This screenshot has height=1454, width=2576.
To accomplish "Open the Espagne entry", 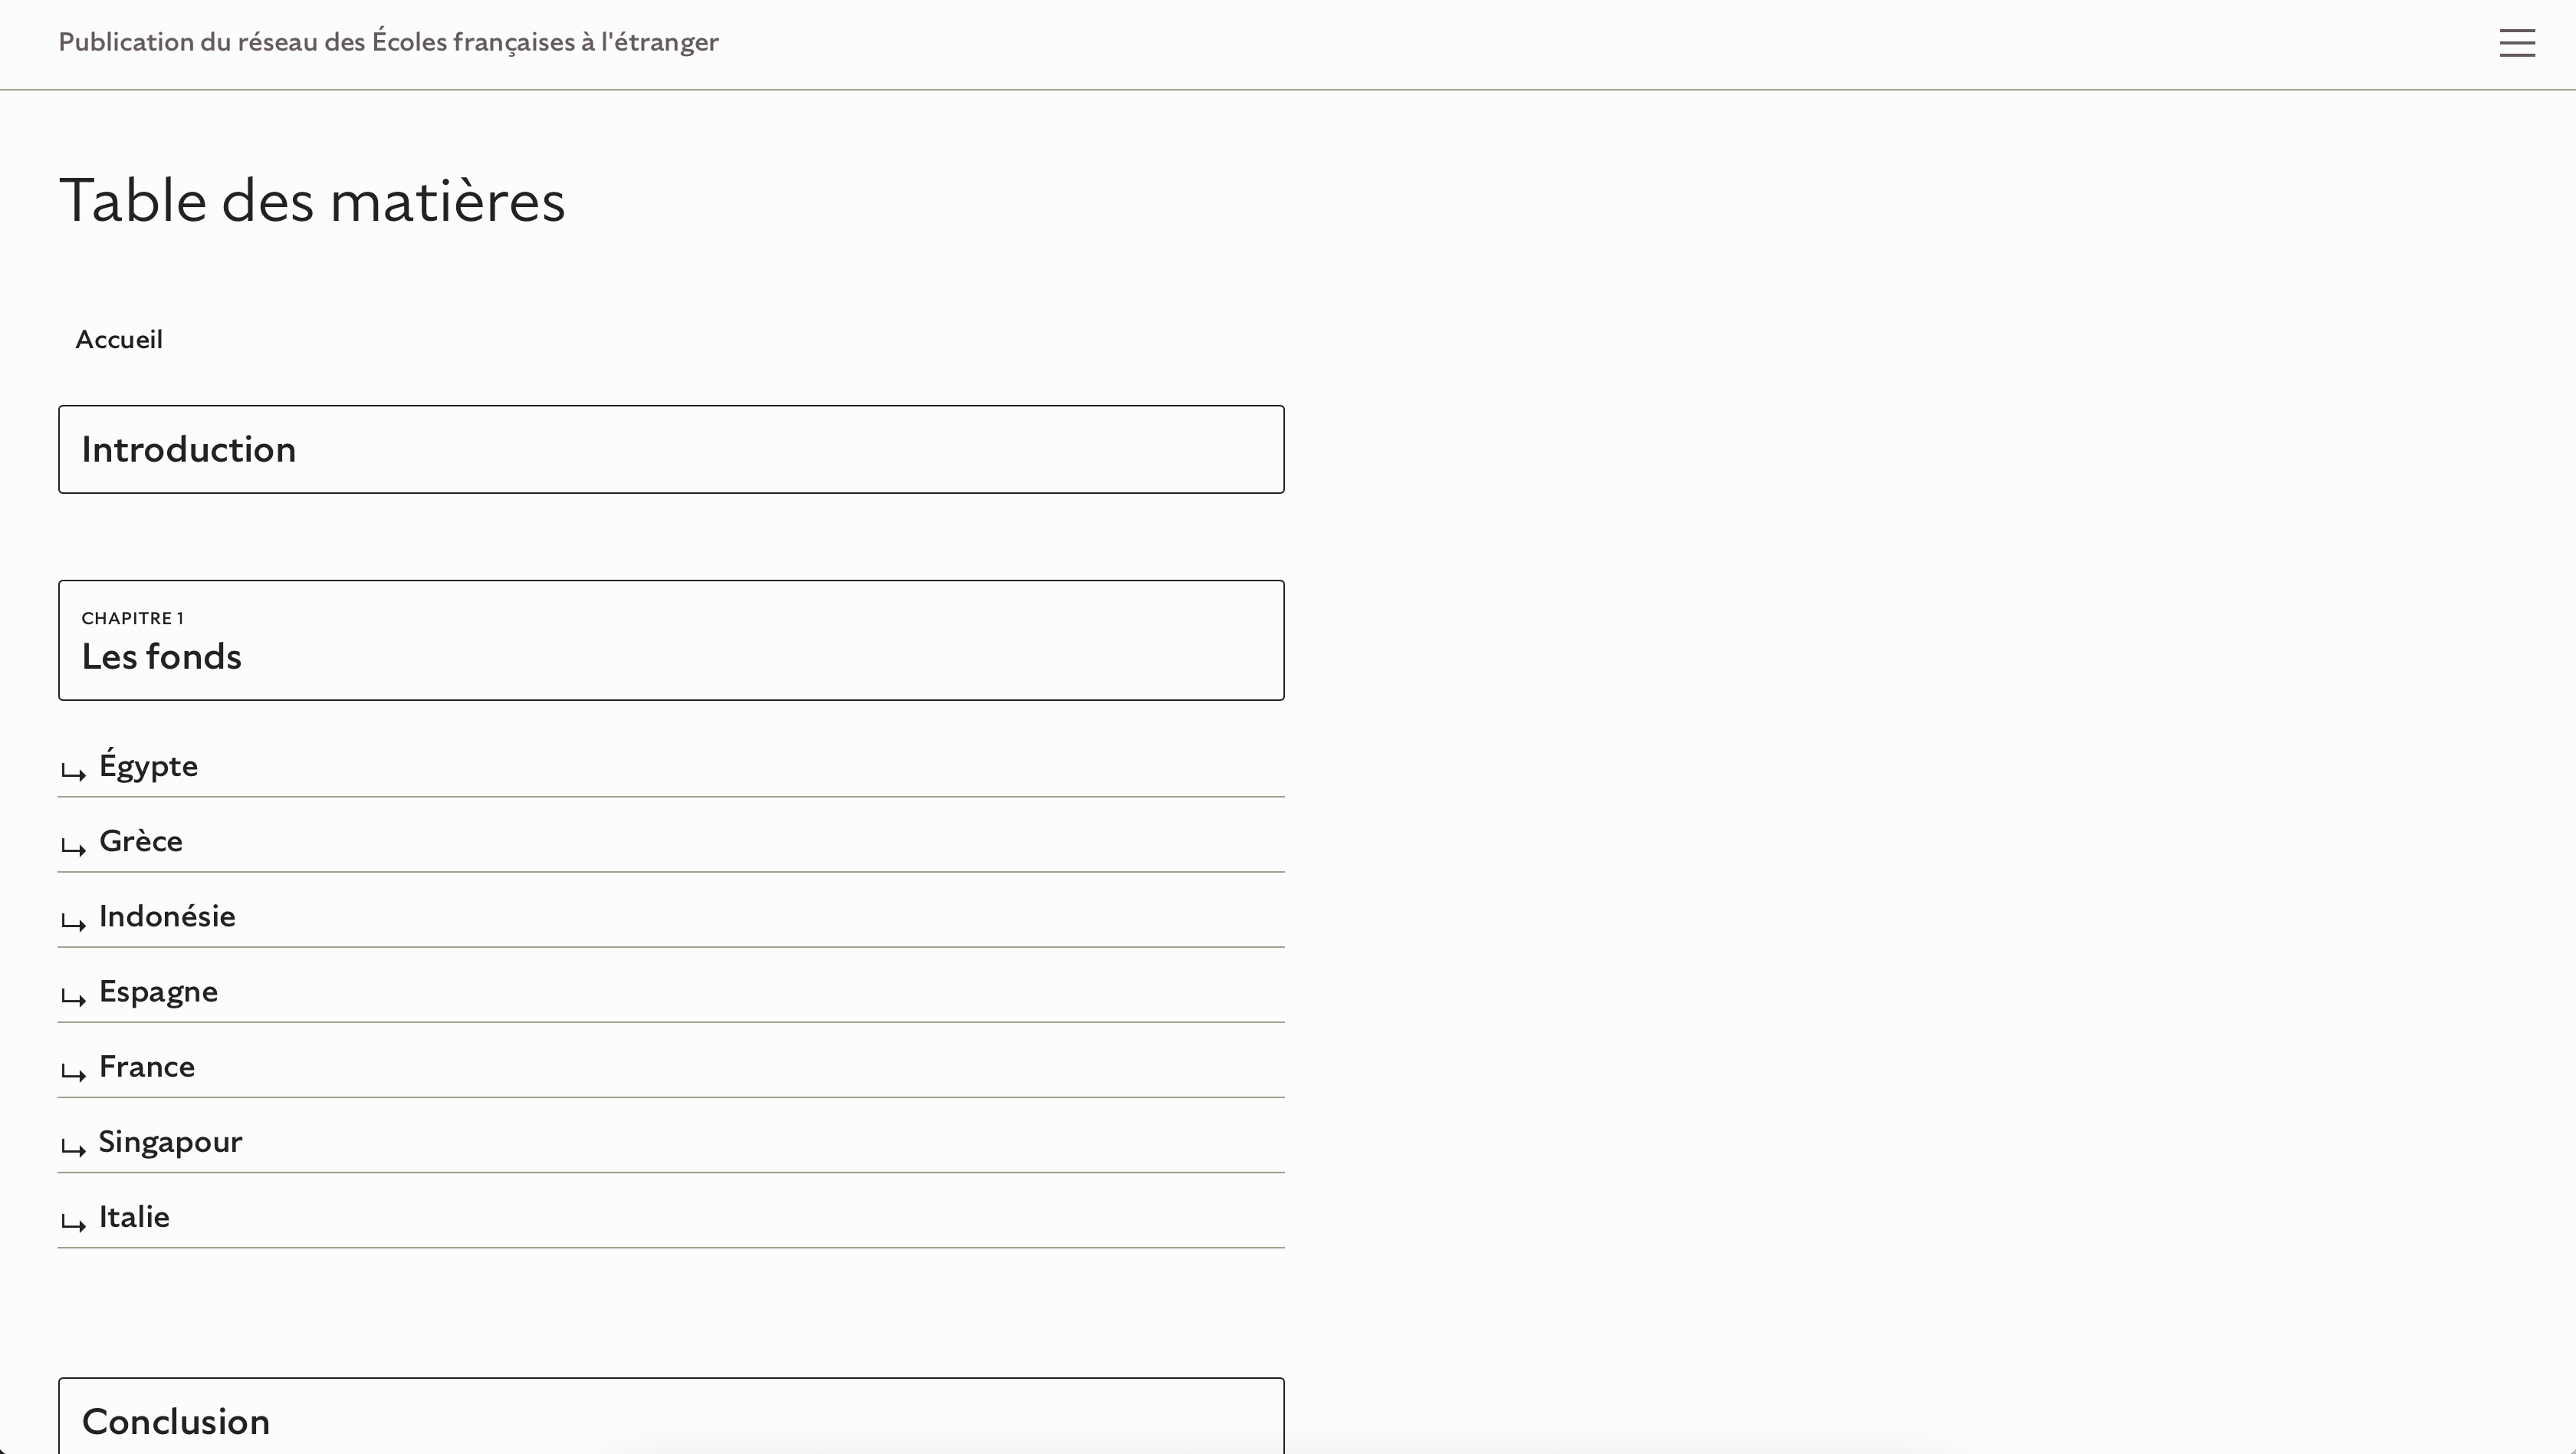I will [158, 991].
